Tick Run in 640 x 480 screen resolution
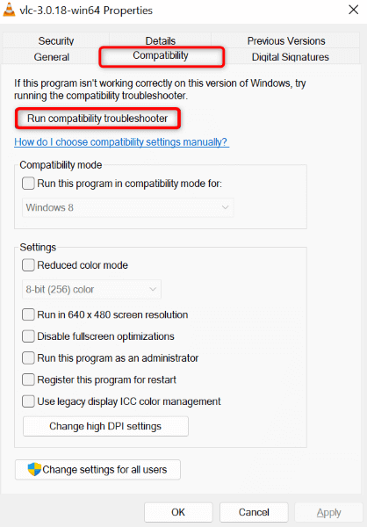This screenshot has height=527, width=367. 28,314
